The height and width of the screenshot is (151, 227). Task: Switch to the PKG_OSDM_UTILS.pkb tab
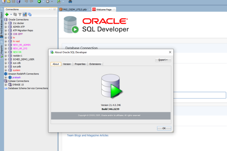tap(75, 10)
